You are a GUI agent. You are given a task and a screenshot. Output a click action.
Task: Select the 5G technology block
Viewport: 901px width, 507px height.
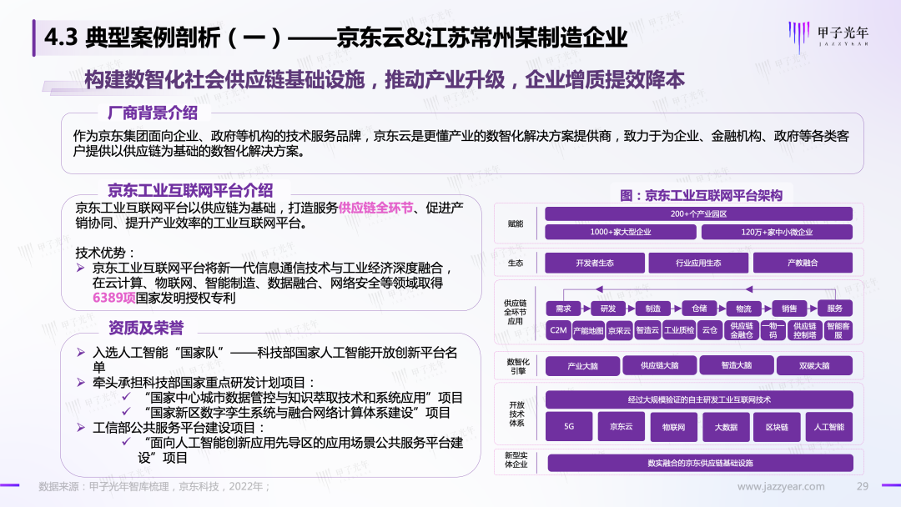[569, 427]
